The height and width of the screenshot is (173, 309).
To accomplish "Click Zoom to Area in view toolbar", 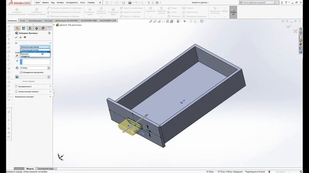I will 155,21.
